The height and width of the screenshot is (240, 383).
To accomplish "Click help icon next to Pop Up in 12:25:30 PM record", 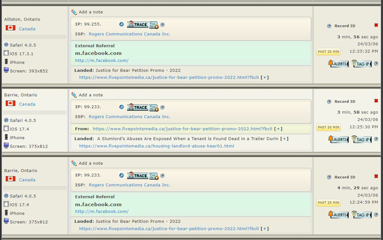I will [162, 107].
